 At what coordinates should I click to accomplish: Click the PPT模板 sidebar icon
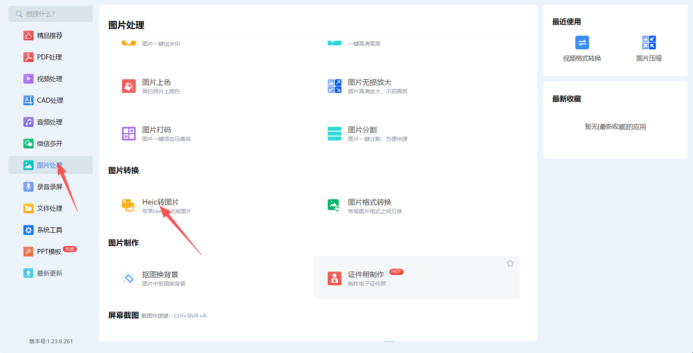[x=29, y=252]
